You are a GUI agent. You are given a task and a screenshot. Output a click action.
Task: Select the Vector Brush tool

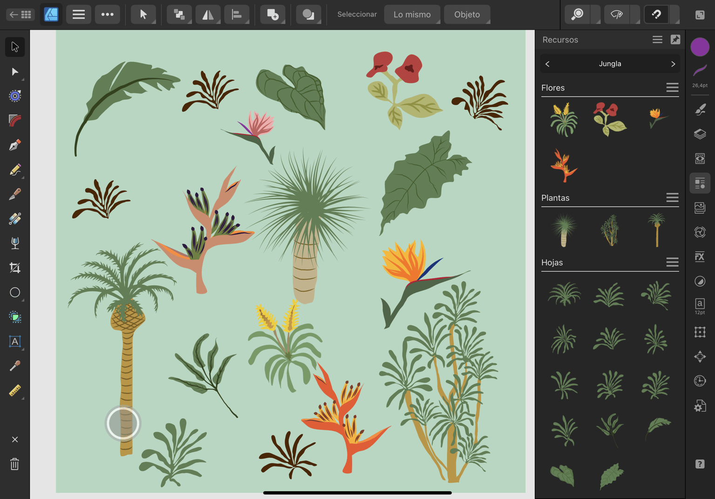tap(15, 194)
